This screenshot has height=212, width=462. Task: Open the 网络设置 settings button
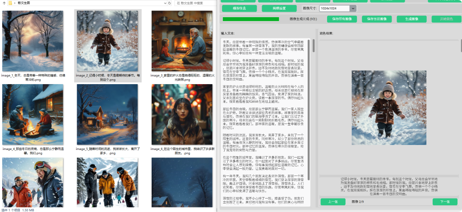click(x=279, y=8)
